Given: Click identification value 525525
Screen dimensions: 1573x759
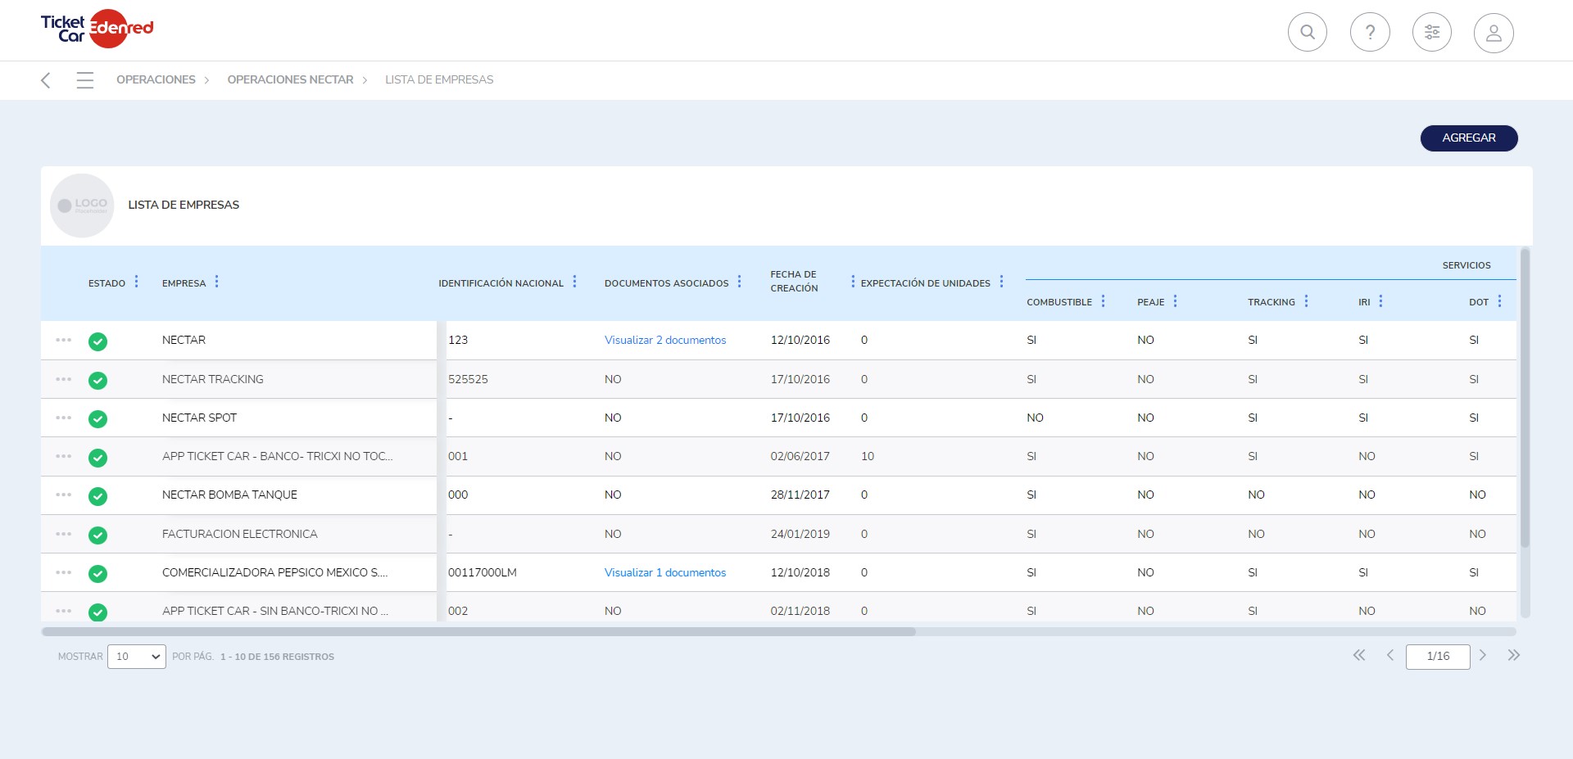Looking at the screenshot, I should [x=468, y=379].
